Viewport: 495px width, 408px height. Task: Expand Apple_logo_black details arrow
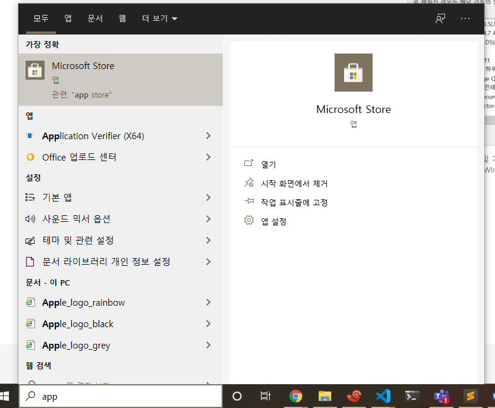(x=208, y=324)
